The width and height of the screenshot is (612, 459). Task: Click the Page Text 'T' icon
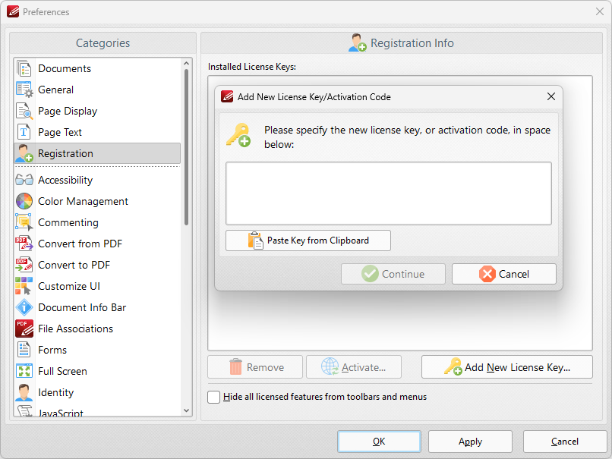(24, 132)
